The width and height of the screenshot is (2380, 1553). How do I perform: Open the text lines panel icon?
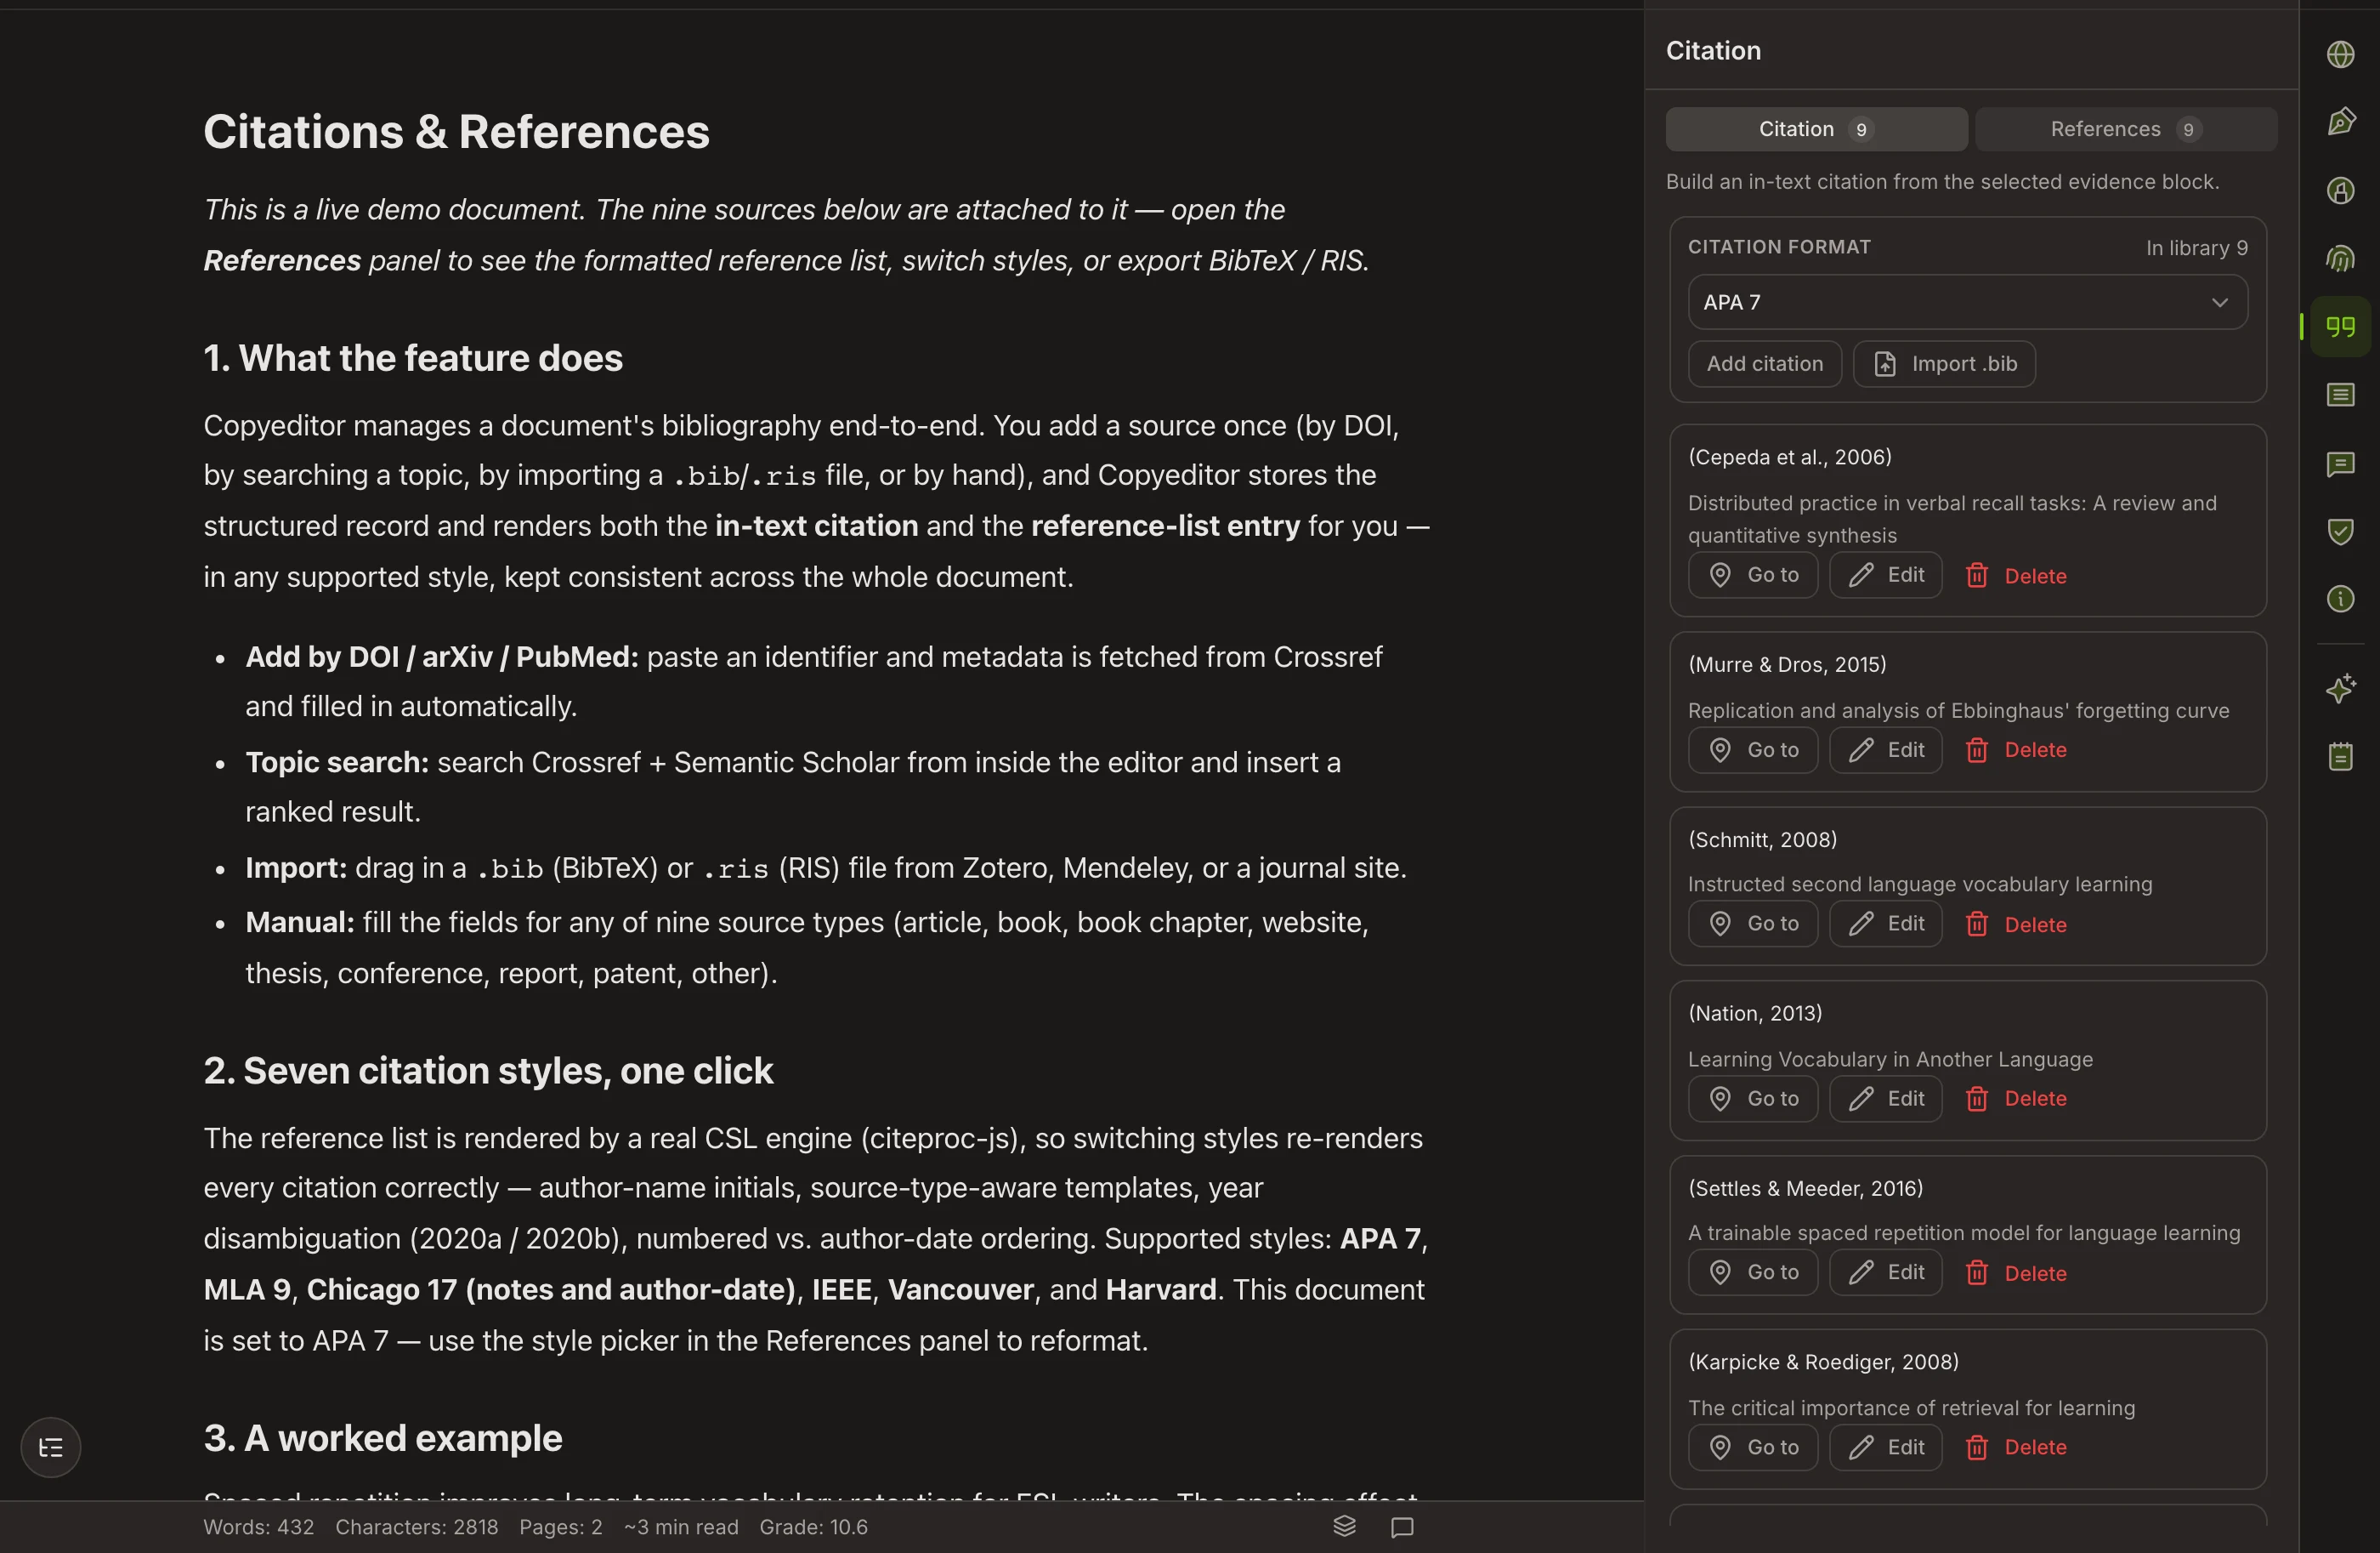(2340, 395)
